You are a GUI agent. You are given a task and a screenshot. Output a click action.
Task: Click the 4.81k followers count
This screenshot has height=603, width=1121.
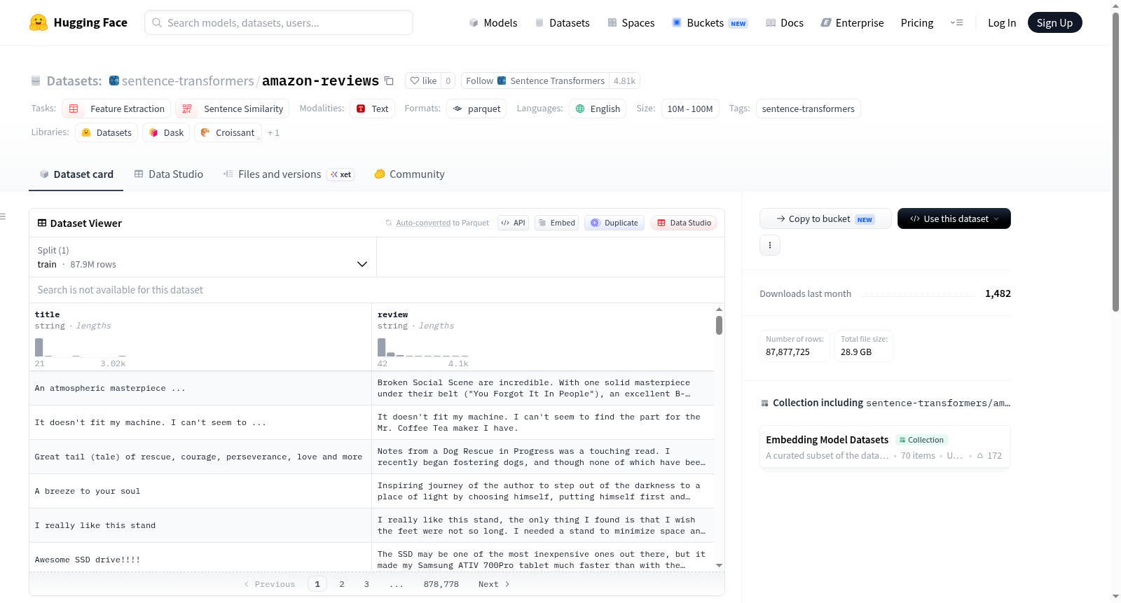click(624, 81)
